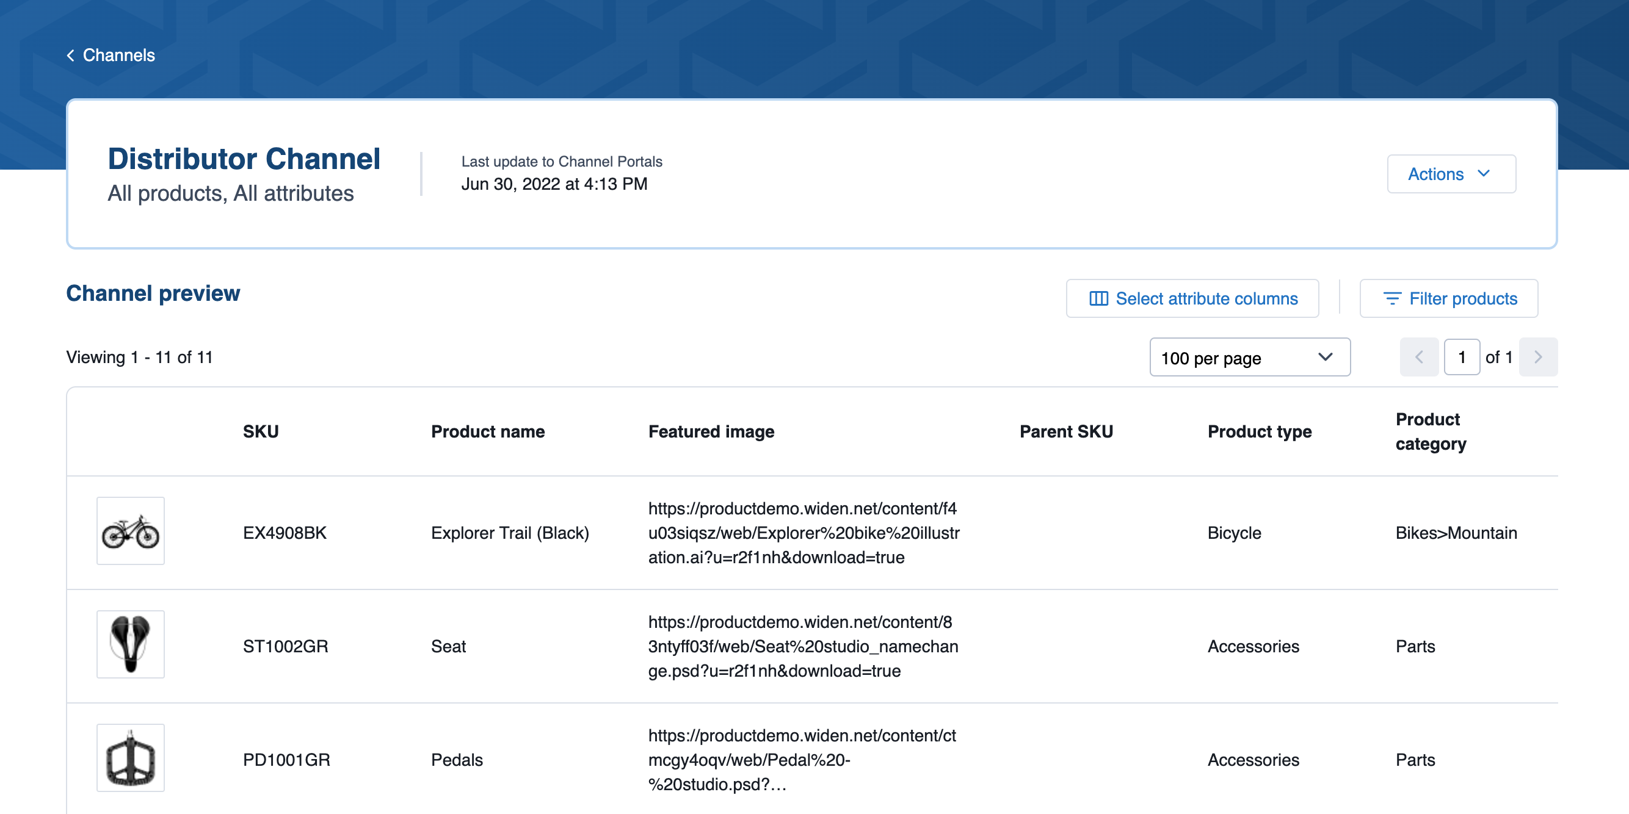Click the SKU column header
Viewport: 1629px width, 814px height.
[261, 431]
